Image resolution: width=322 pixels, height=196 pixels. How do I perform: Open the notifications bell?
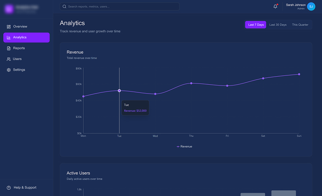(x=275, y=6)
